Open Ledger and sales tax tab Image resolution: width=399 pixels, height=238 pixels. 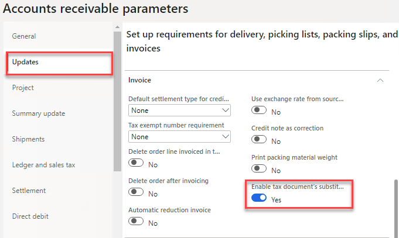44,165
